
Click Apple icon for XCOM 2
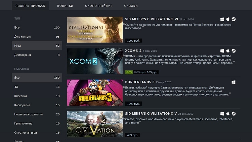click(228, 51)
